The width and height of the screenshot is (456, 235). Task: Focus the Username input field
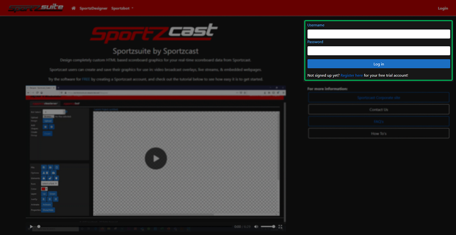(378, 34)
